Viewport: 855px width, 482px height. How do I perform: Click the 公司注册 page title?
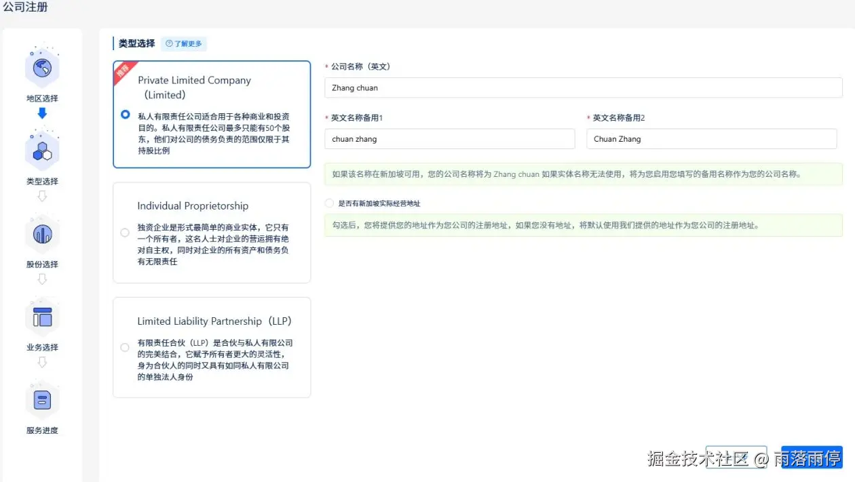coord(25,7)
